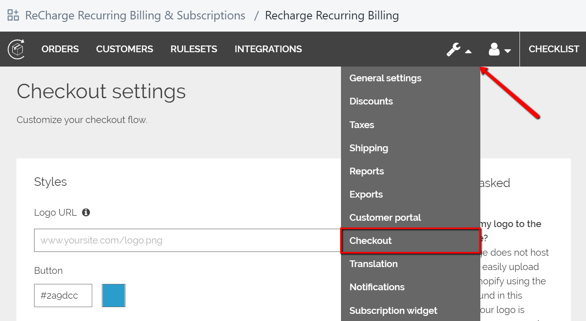Select Checkout from the settings menu
Image resolution: width=586 pixels, height=321 pixels.
point(410,241)
